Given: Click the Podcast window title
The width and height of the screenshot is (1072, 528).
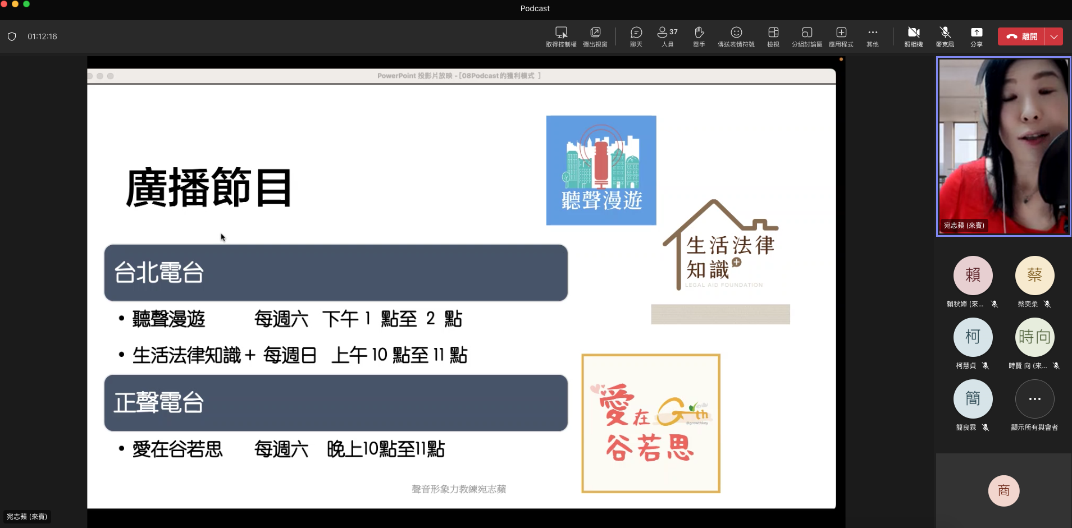Looking at the screenshot, I should click(535, 8).
